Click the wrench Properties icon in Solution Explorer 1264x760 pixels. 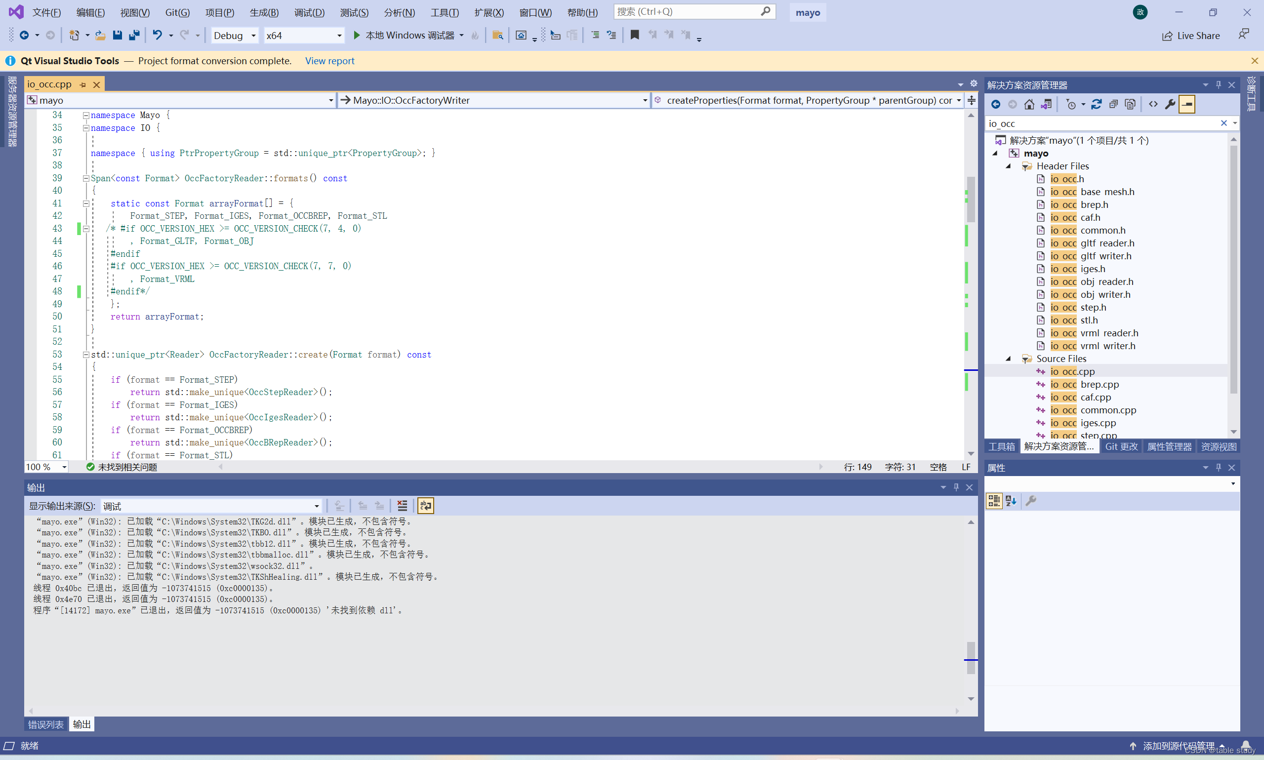1170,105
